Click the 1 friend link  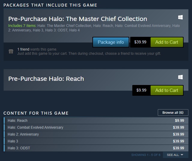click(x=23, y=49)
